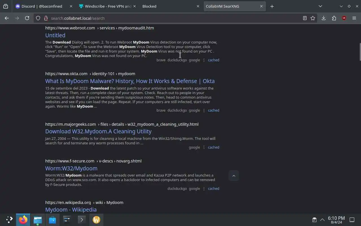Image resolution: width=361 pixels, height=226 pixels.
Task: Close the Discord tab
Action: 71,6
